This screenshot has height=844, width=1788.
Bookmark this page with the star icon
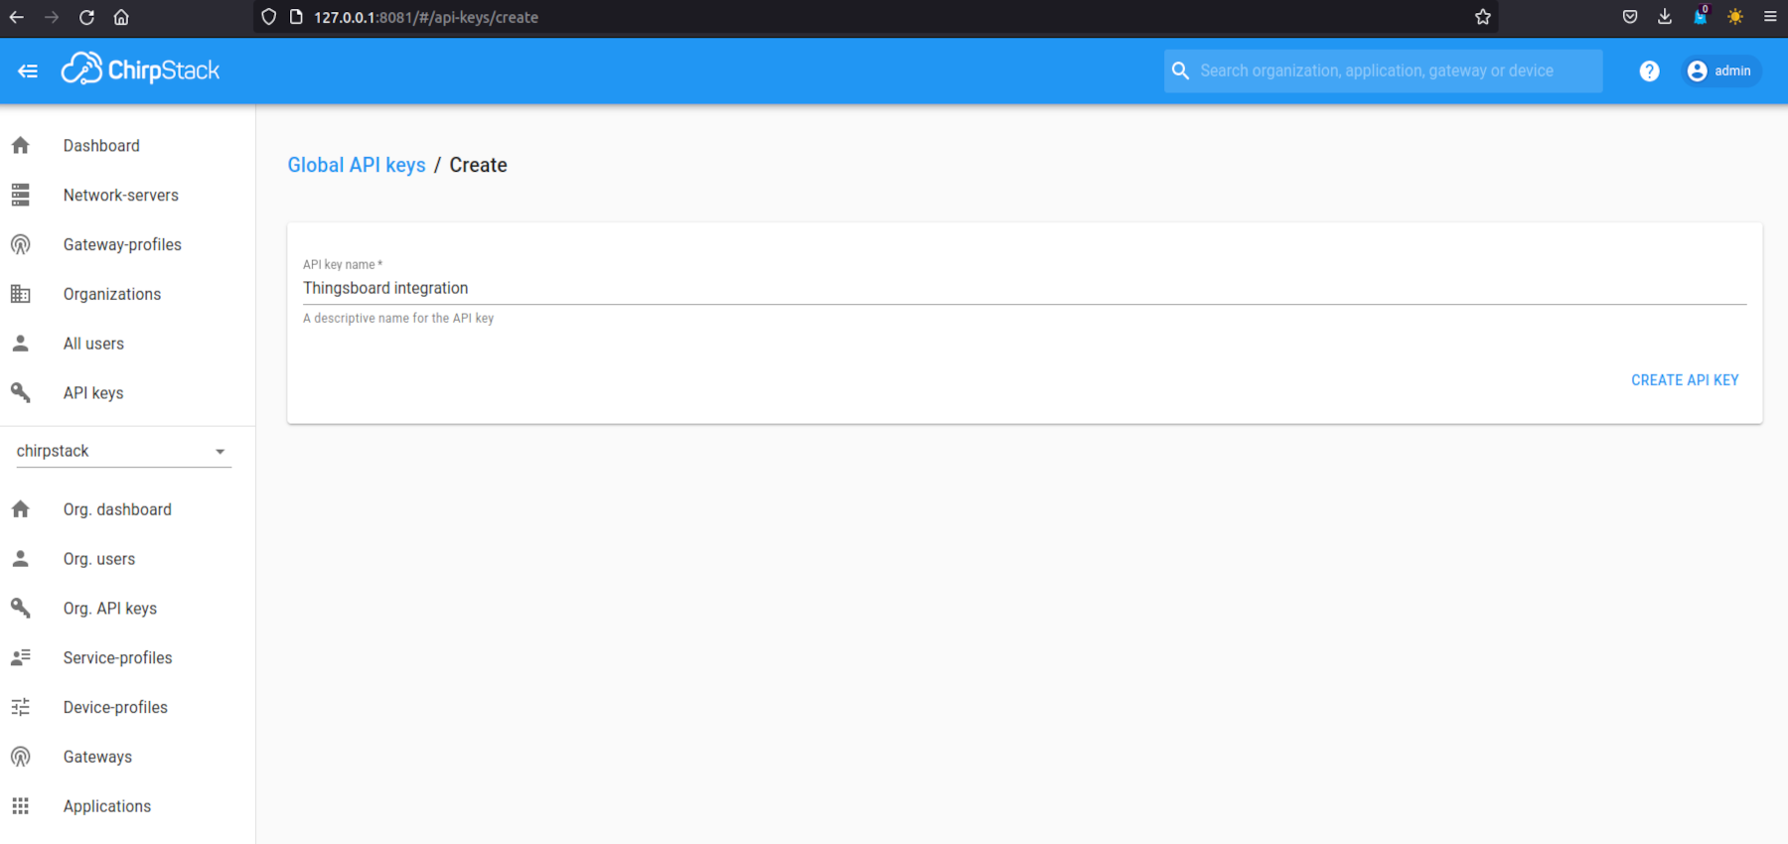[x=1482, y=17]
